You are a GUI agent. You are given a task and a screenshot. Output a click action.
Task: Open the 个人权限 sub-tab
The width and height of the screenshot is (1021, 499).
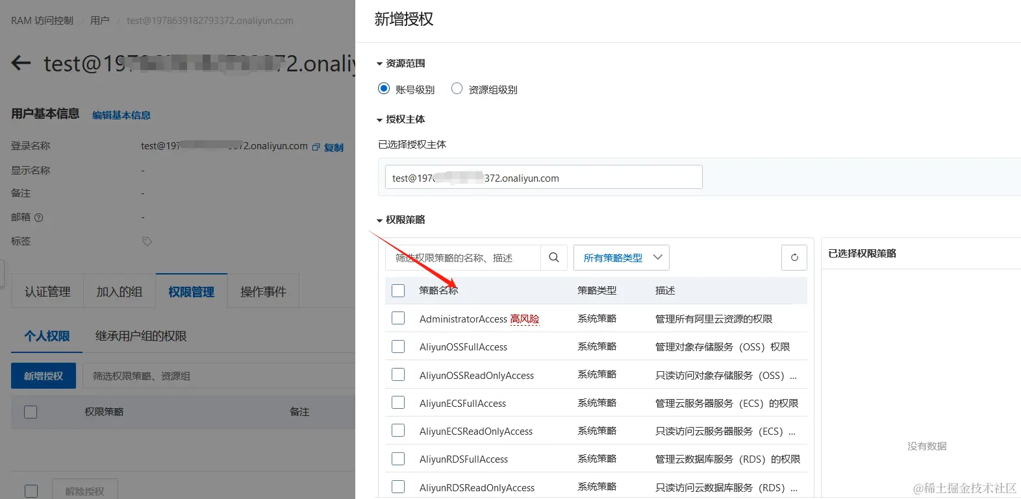coord(47,336)
